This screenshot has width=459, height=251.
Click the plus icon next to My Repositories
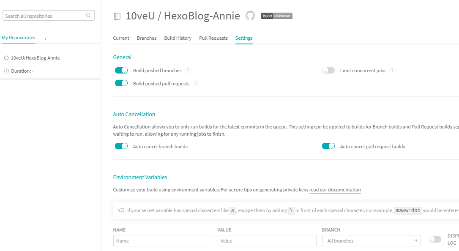[x=45, y=39]
